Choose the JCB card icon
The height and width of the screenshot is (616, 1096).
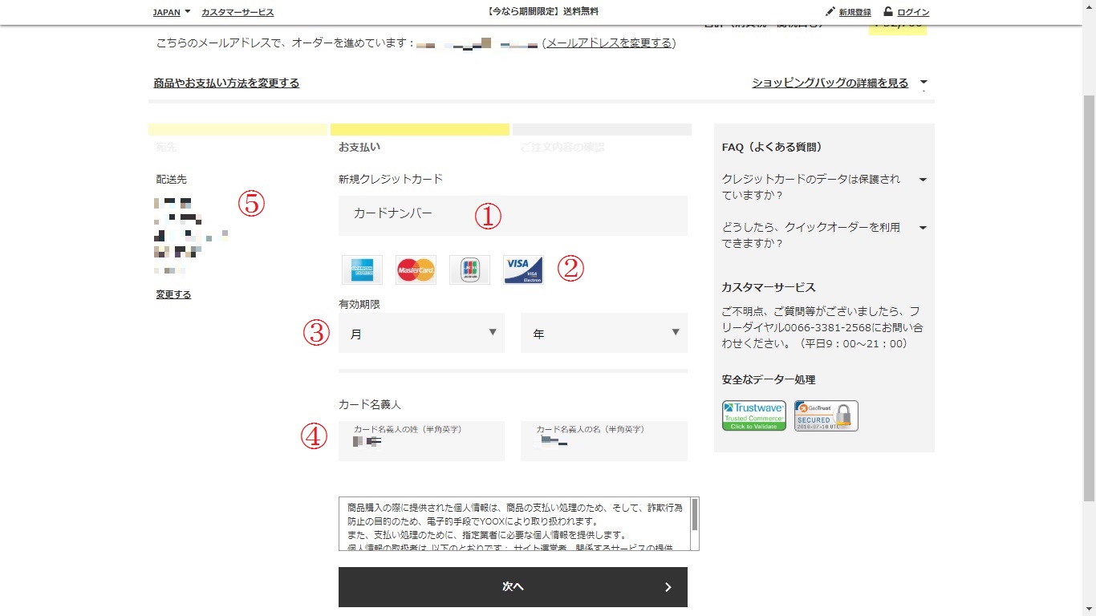(469, 270)
